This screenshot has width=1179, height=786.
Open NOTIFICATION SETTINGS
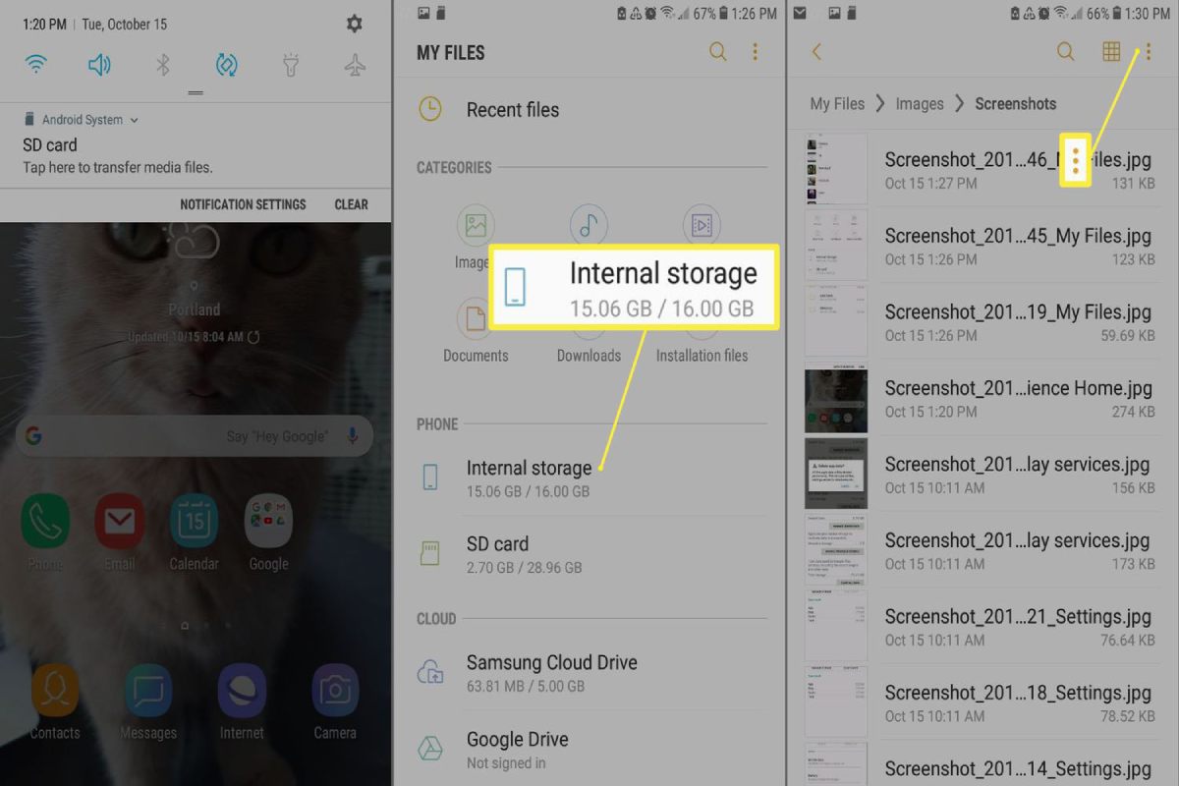click(x=243, y=204)
